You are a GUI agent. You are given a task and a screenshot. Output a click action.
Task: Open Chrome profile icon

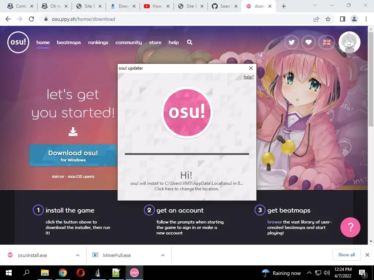click(354, 19)
